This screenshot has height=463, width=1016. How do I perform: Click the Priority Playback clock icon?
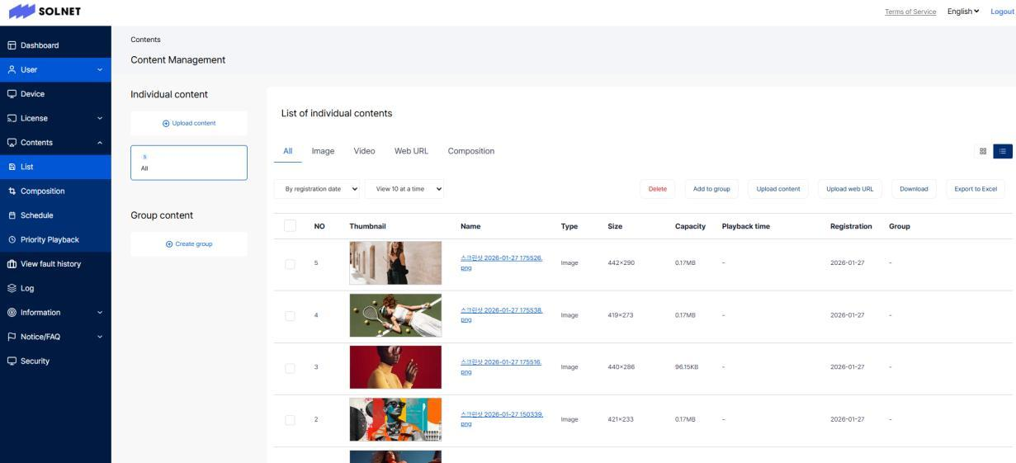tap(12, 239)
